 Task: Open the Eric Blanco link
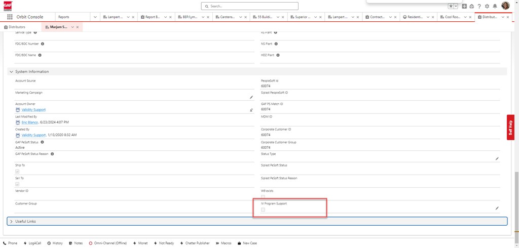pos(30,122)
